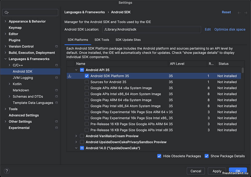Check Google Play ARM 64 v8a System Image
This screenshot has height=177, width=251.
click(x=87, y=100)
